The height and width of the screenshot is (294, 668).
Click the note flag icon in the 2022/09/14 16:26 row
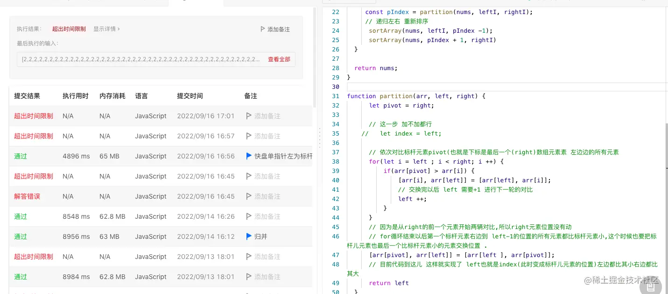click(x=249, y=216)
